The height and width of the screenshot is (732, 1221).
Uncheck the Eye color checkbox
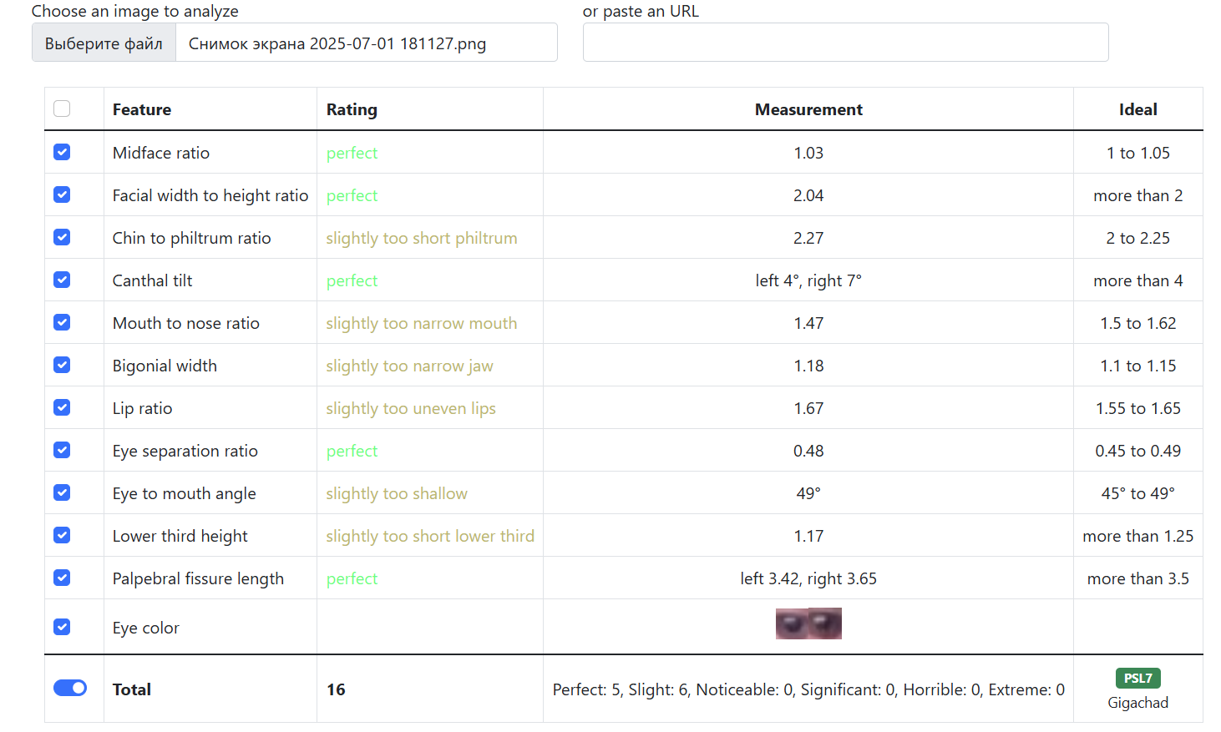[x=62, y=627]
